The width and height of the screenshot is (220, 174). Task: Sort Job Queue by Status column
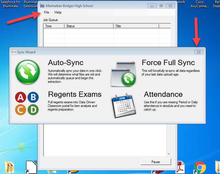click(x=89, y=26)
